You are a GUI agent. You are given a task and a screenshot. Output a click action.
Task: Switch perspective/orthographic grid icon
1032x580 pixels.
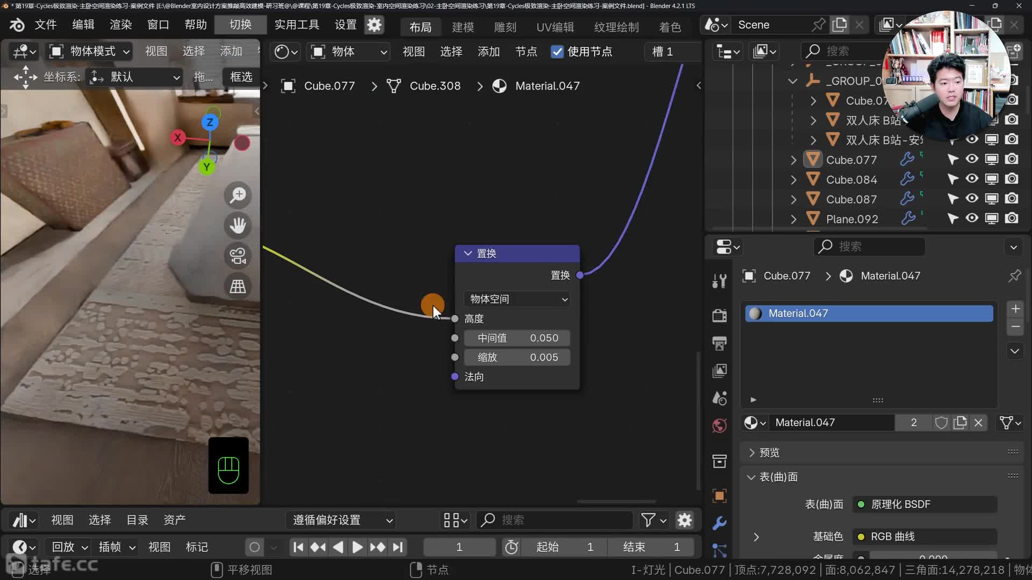click(238, 286)
